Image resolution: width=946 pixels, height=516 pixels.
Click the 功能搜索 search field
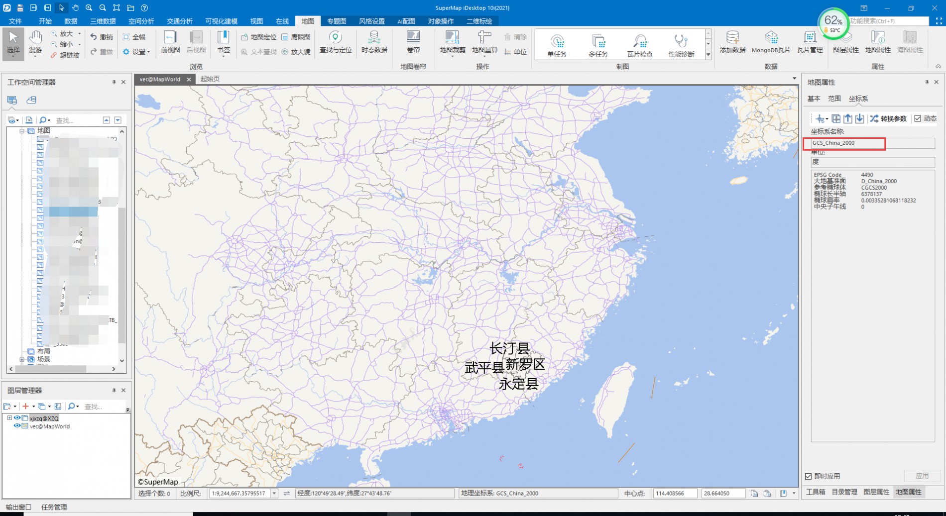click(x=889, y=21)
